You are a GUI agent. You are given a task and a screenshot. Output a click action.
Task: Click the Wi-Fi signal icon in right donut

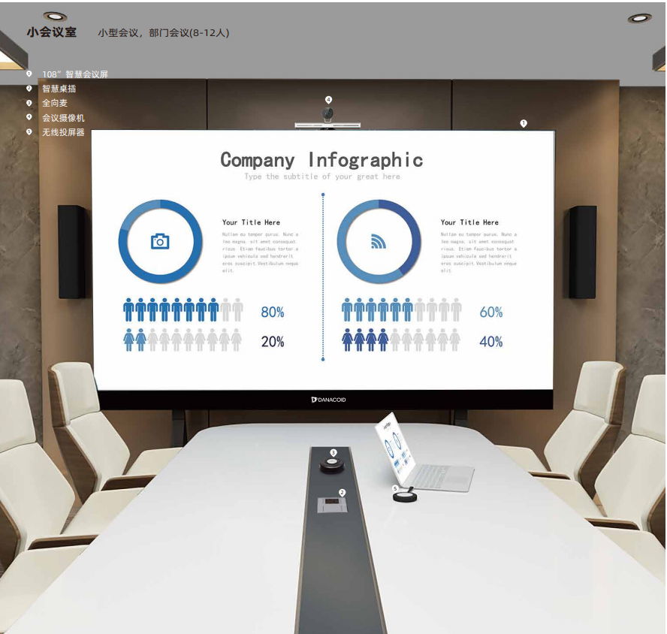tap(379, 241)
